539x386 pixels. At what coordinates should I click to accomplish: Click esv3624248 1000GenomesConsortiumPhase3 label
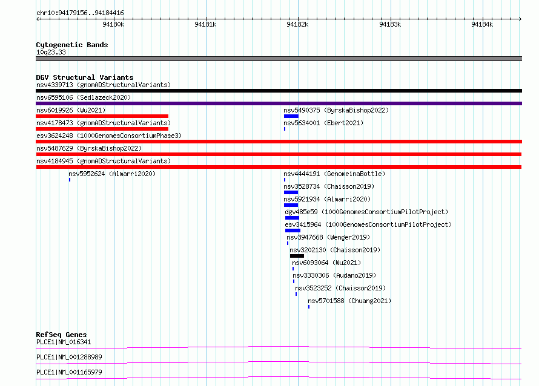(109, 136)
